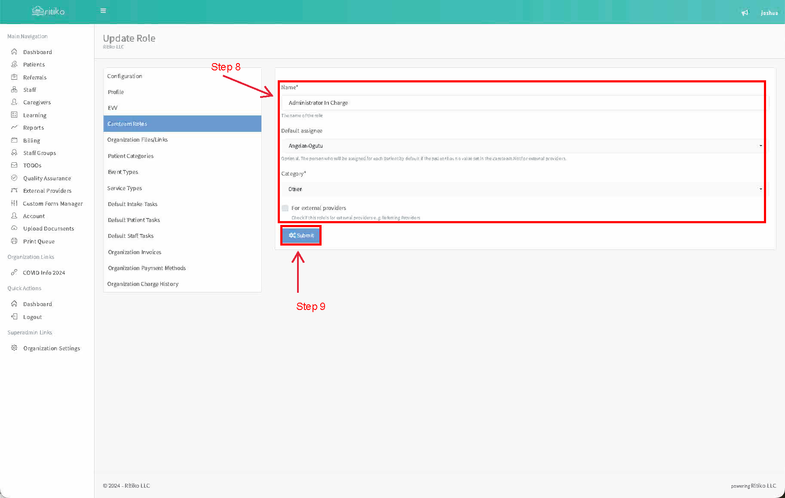Toggle the For external providers checkbox
The width and height of the screenshot is (785, 498).
pos(285,208)
